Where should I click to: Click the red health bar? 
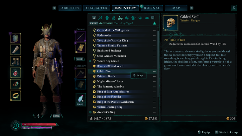[x=39, y=124]
